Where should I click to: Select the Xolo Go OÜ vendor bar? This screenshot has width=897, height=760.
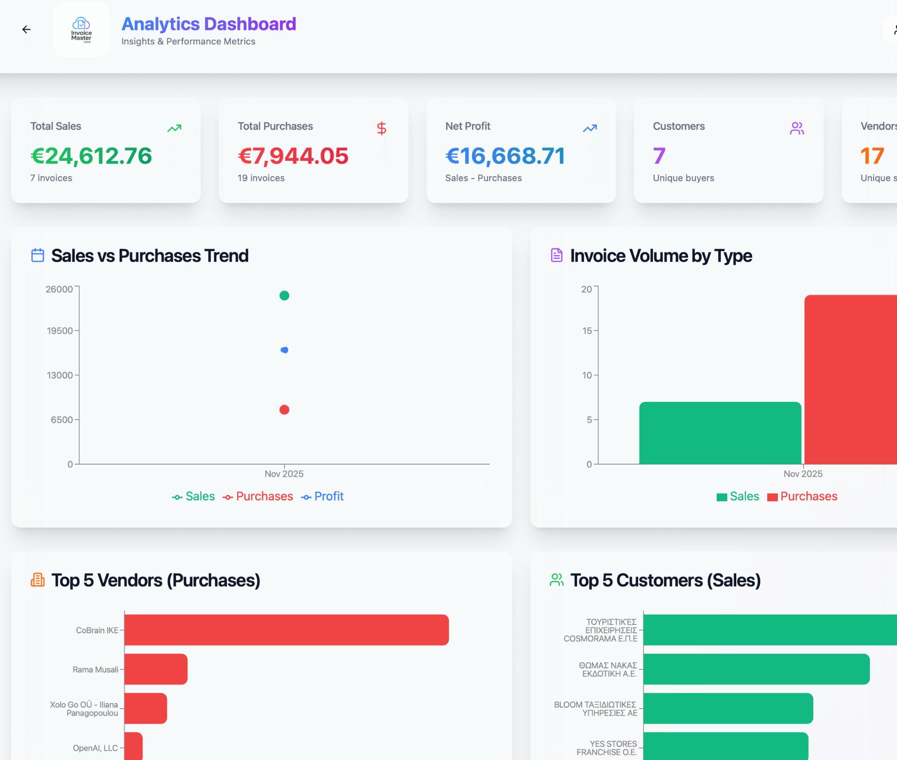tap(146, 709)
